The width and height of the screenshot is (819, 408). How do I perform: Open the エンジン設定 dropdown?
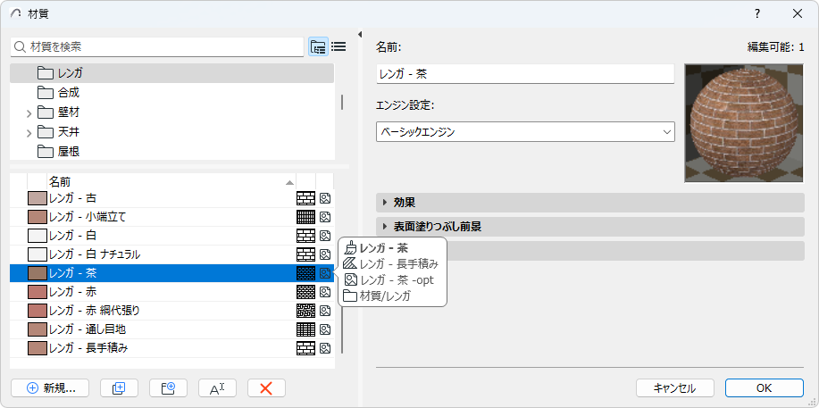pos(525,132)
